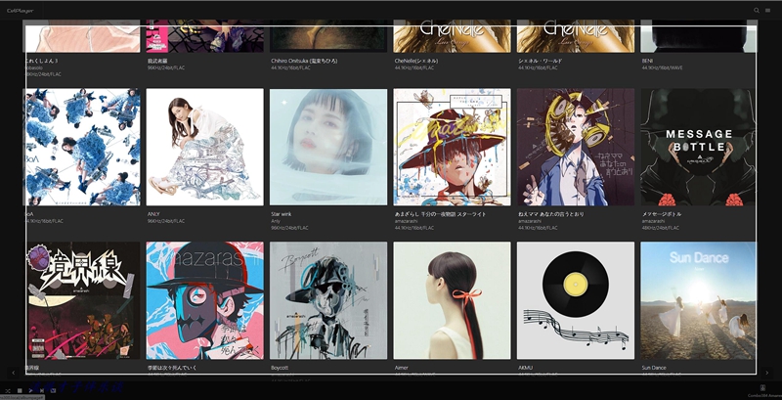Click the CuPlayer logo in title bar
This screenshot has height=400, width=782.
(20, 11)
